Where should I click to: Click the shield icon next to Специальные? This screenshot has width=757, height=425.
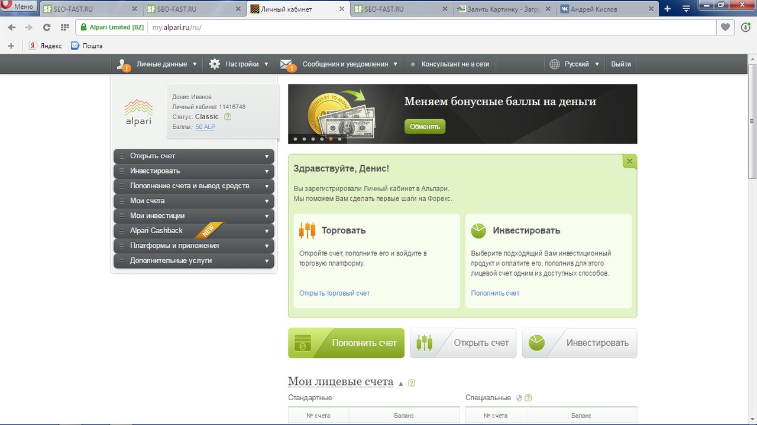coord(519,398)
